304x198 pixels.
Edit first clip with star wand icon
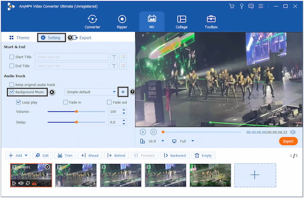27,183
